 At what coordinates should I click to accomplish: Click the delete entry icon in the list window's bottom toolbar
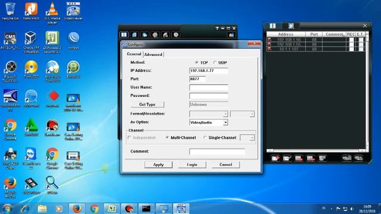322,159
